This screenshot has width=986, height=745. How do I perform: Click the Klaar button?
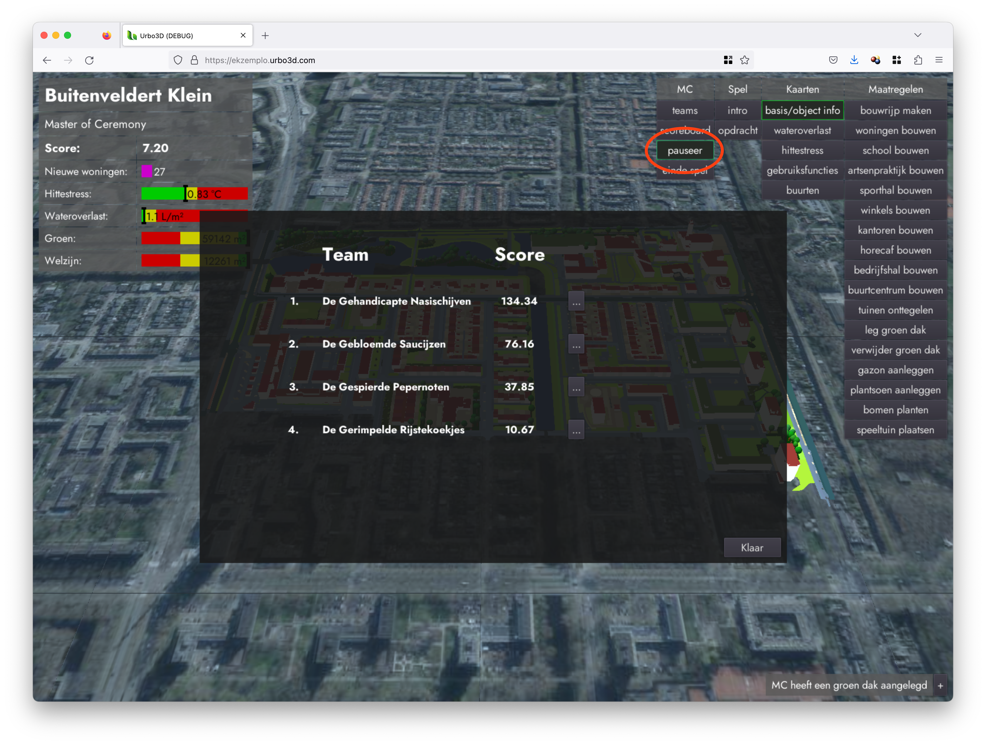752,548
